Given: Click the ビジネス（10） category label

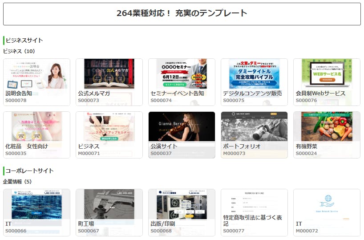Looking at the screenshot, I should click(x=19, y=51).
